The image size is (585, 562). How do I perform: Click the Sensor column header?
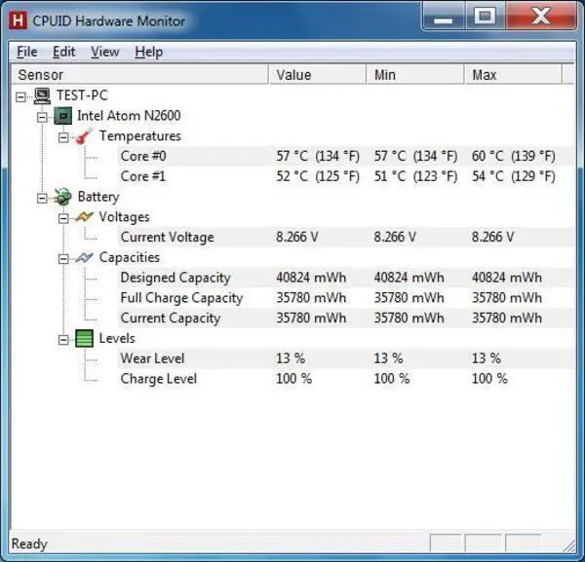(139, 75)
